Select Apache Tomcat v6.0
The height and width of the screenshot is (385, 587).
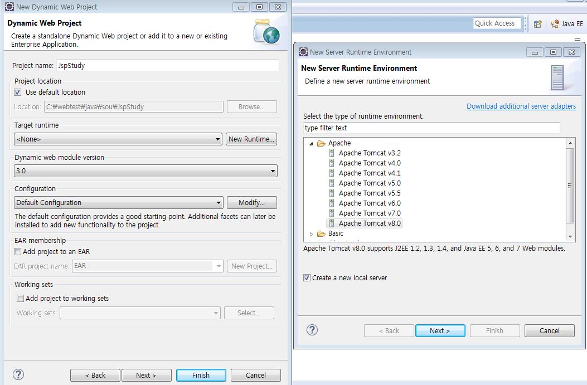pos(370,203)
